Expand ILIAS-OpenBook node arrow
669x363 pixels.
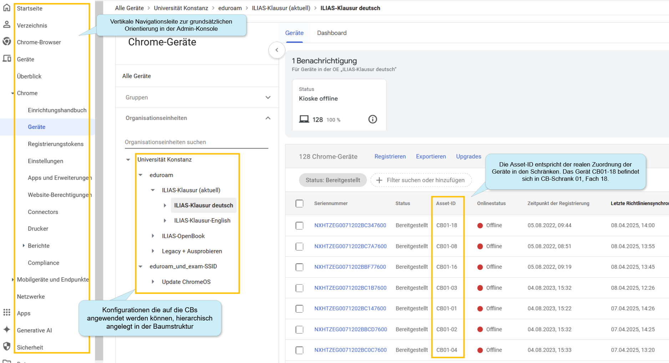pos(153,236)
